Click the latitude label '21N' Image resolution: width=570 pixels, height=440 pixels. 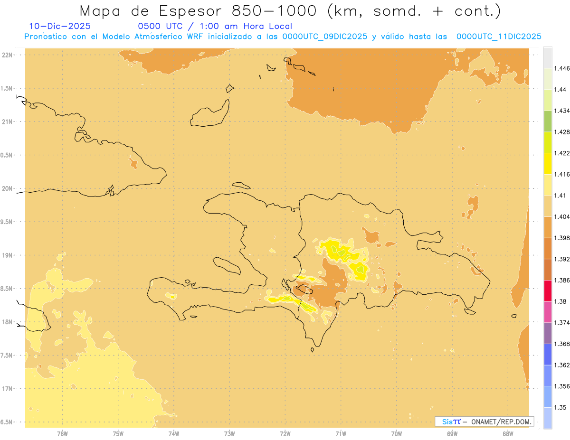(8, 122)
